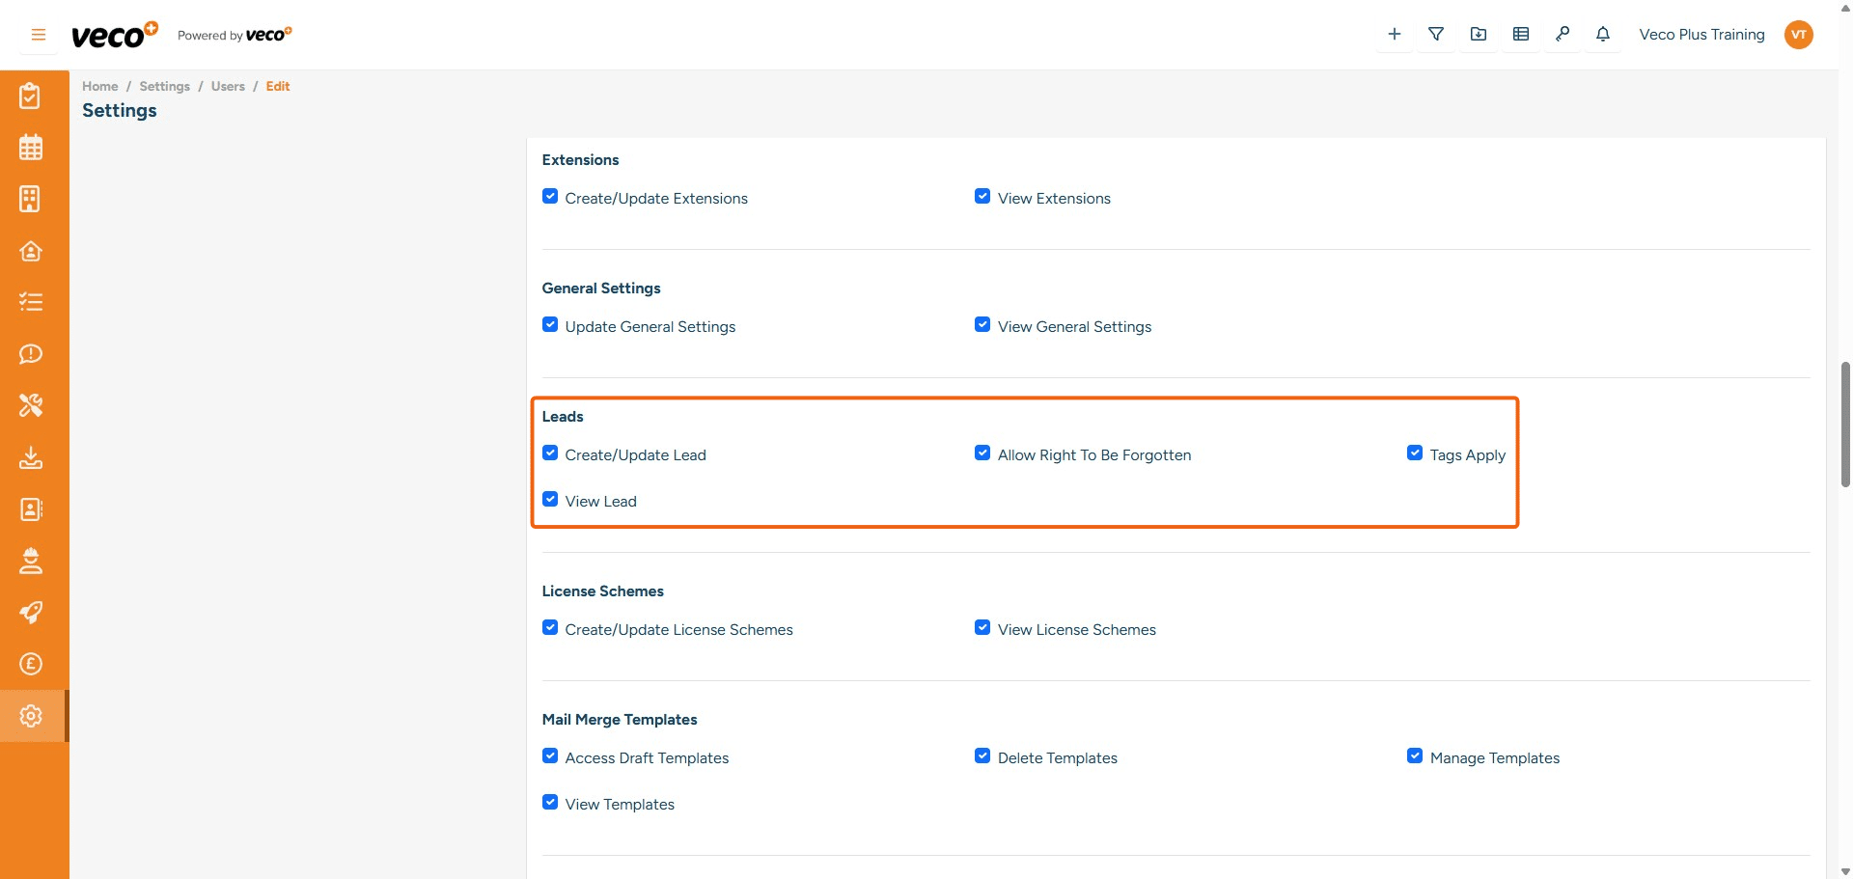
Task: Open the rocket launch icon in the sidebar
Action: pyautogui.click(x=31, y=613)
